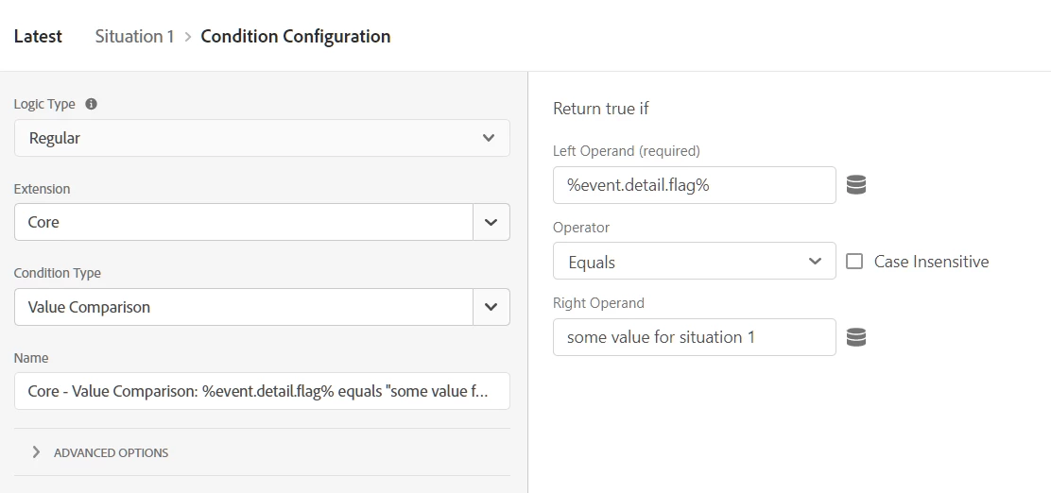Open the Regular logic type dropdown
The image size is (1051, 493).
point(262,138)
